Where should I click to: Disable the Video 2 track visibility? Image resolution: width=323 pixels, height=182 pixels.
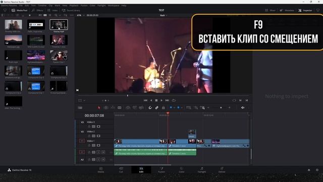point(98,136)
